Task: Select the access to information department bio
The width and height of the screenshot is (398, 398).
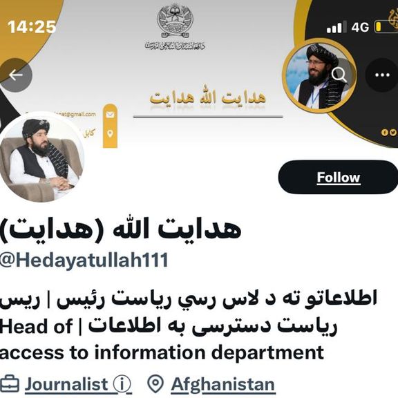Action: tap(162, 352)
